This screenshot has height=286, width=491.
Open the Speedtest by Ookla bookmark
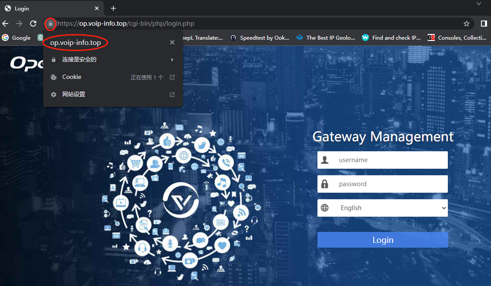click(260, 37)
